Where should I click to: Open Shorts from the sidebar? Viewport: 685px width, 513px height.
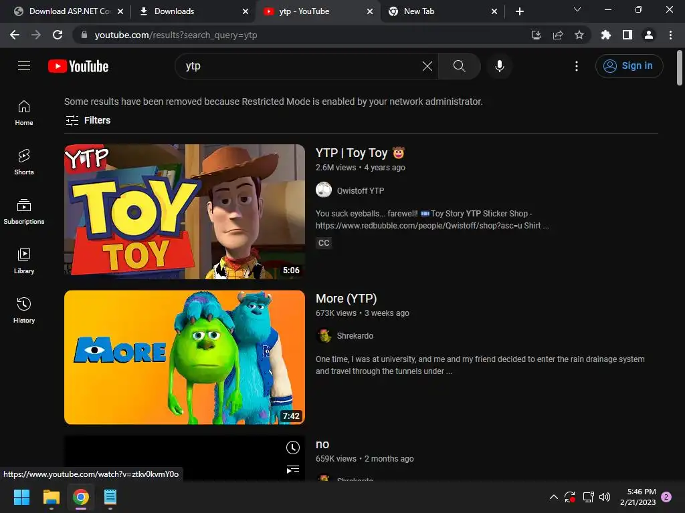click(24, 162)
